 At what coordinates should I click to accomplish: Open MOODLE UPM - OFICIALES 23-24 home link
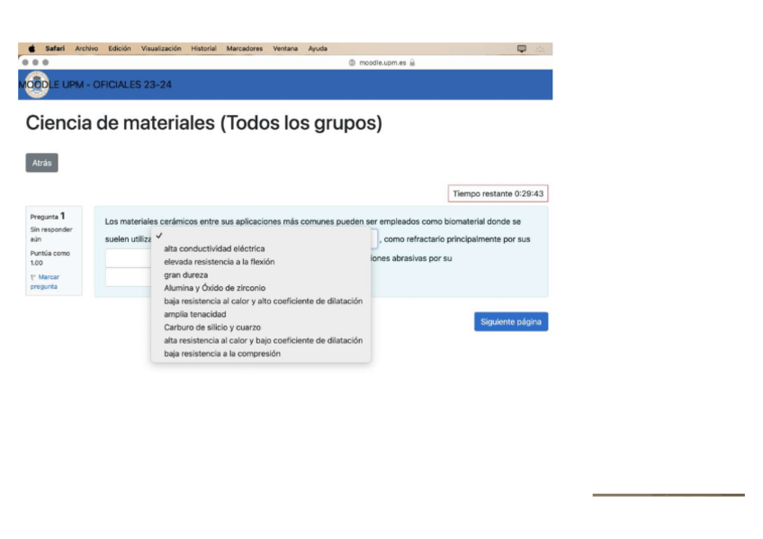pyautogui.click(x=94, y=85)
